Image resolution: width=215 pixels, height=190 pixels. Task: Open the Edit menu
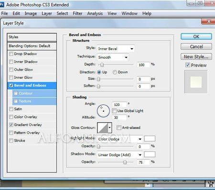tap(16, 13)
